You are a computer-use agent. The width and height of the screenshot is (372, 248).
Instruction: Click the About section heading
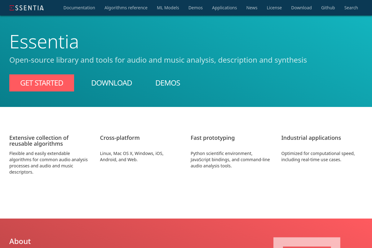pyautogui.click(x=20, y=241)
